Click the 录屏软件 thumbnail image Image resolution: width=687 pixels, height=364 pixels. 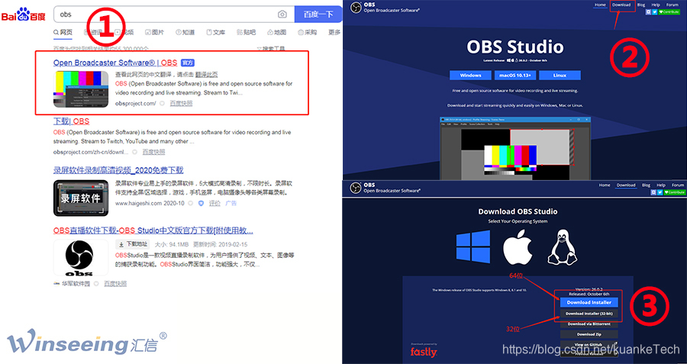pyautogui.click(x=81, y=198)
